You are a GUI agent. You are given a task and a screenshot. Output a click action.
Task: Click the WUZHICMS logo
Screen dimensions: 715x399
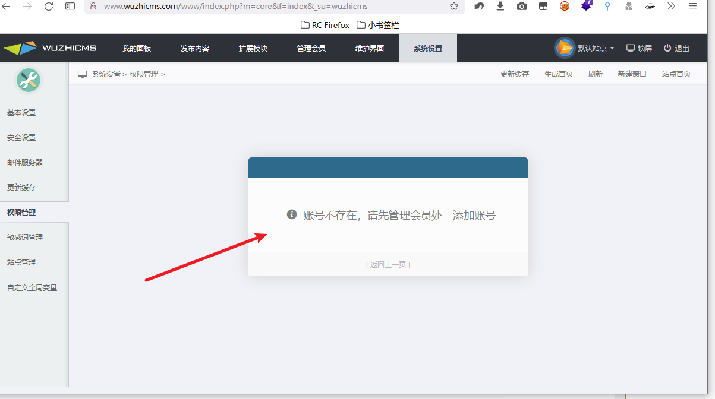[x=50, y=48]
